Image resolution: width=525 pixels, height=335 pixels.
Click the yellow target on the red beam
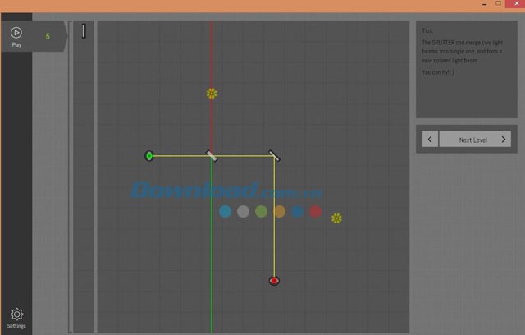(x=212, y=94)
